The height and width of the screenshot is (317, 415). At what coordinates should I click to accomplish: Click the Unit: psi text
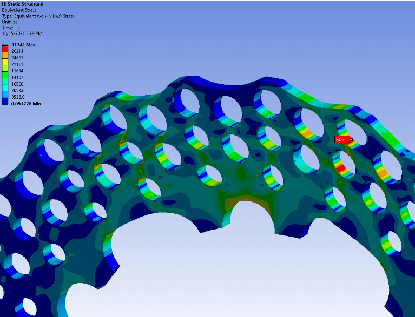pyautogui.click(x=11, y=22)
